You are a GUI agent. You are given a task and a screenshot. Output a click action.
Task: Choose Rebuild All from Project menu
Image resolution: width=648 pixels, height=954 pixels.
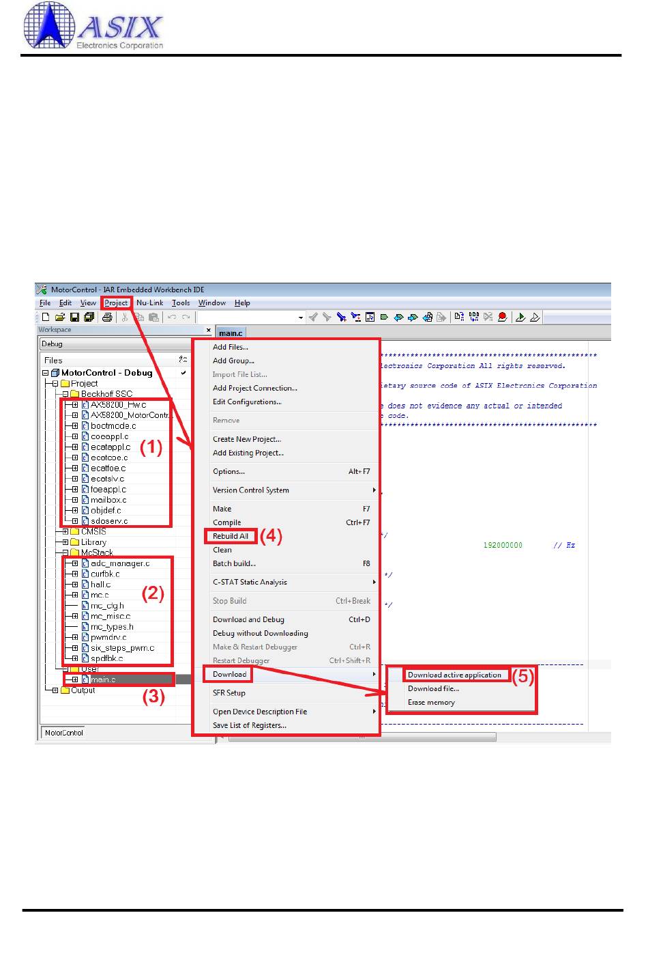click(231, 536)
